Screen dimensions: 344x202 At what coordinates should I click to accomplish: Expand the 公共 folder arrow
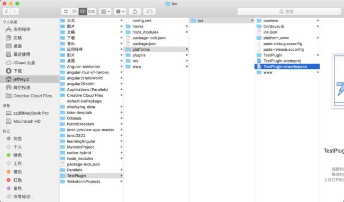(121, 21)
